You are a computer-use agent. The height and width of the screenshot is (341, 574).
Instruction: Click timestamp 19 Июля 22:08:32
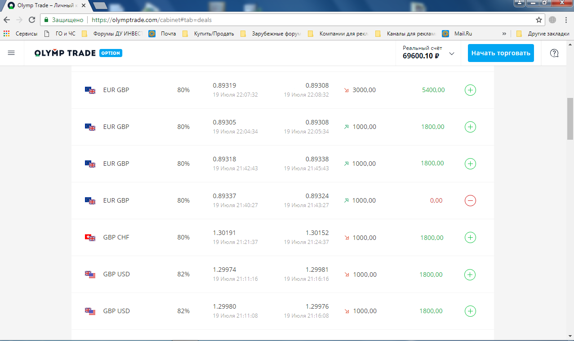coord(306,95)
